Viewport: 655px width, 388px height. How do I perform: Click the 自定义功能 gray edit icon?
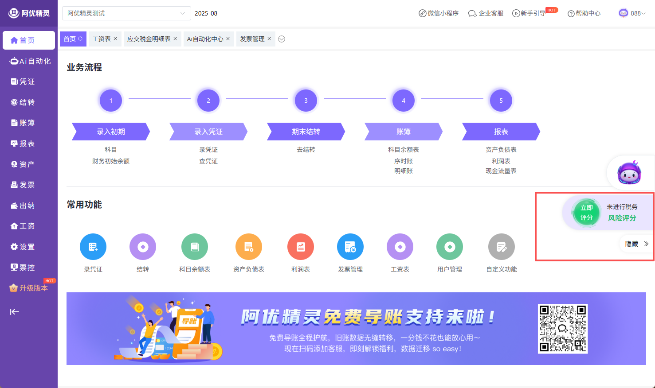(502, 247)
